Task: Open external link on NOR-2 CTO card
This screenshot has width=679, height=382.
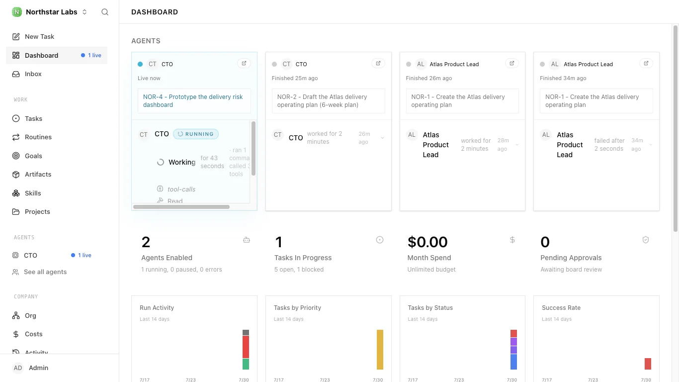Action: [x=378, y=63]
